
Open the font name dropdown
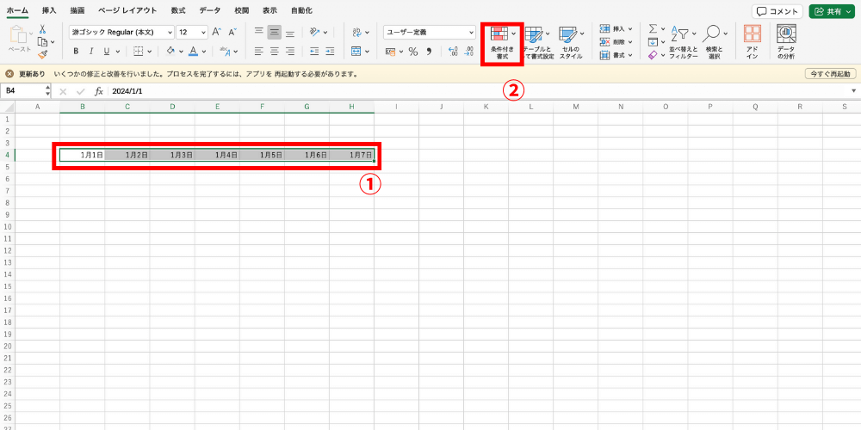point(170,33)
